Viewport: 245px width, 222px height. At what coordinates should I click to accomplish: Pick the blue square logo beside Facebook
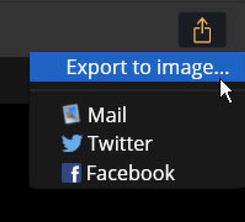click(72, 173)
